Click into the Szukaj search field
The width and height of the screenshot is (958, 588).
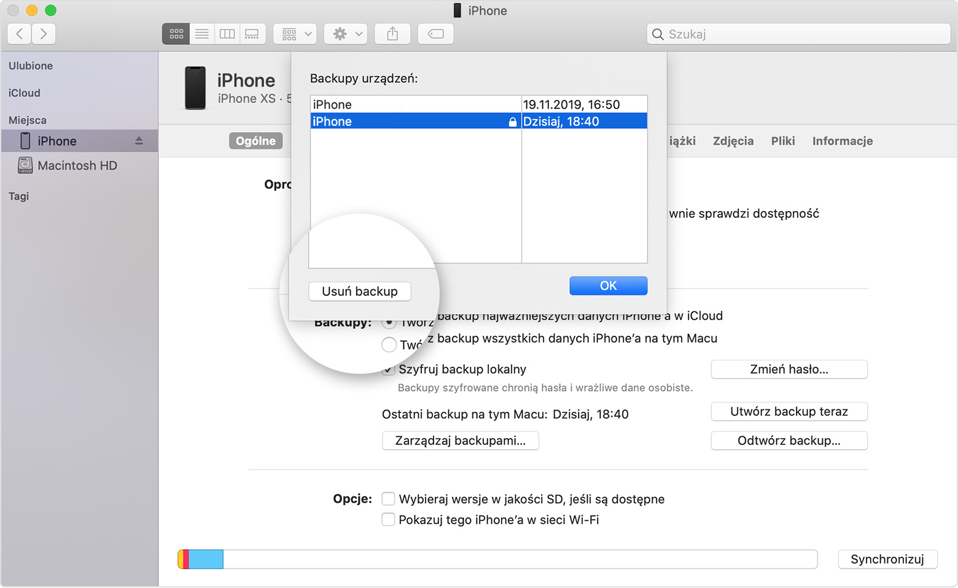(x=798, y=34)
